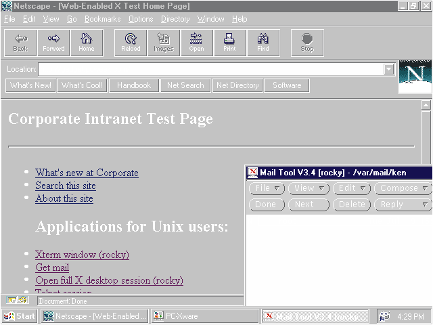The width and height of the screenshot is (433, 325).
Task: Open the Bookmarks menu
Action: 102,19
